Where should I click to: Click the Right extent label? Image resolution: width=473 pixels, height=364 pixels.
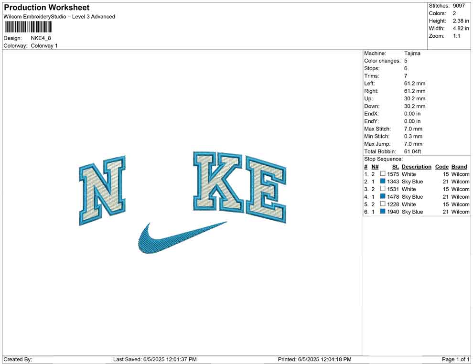coord(371,91)
